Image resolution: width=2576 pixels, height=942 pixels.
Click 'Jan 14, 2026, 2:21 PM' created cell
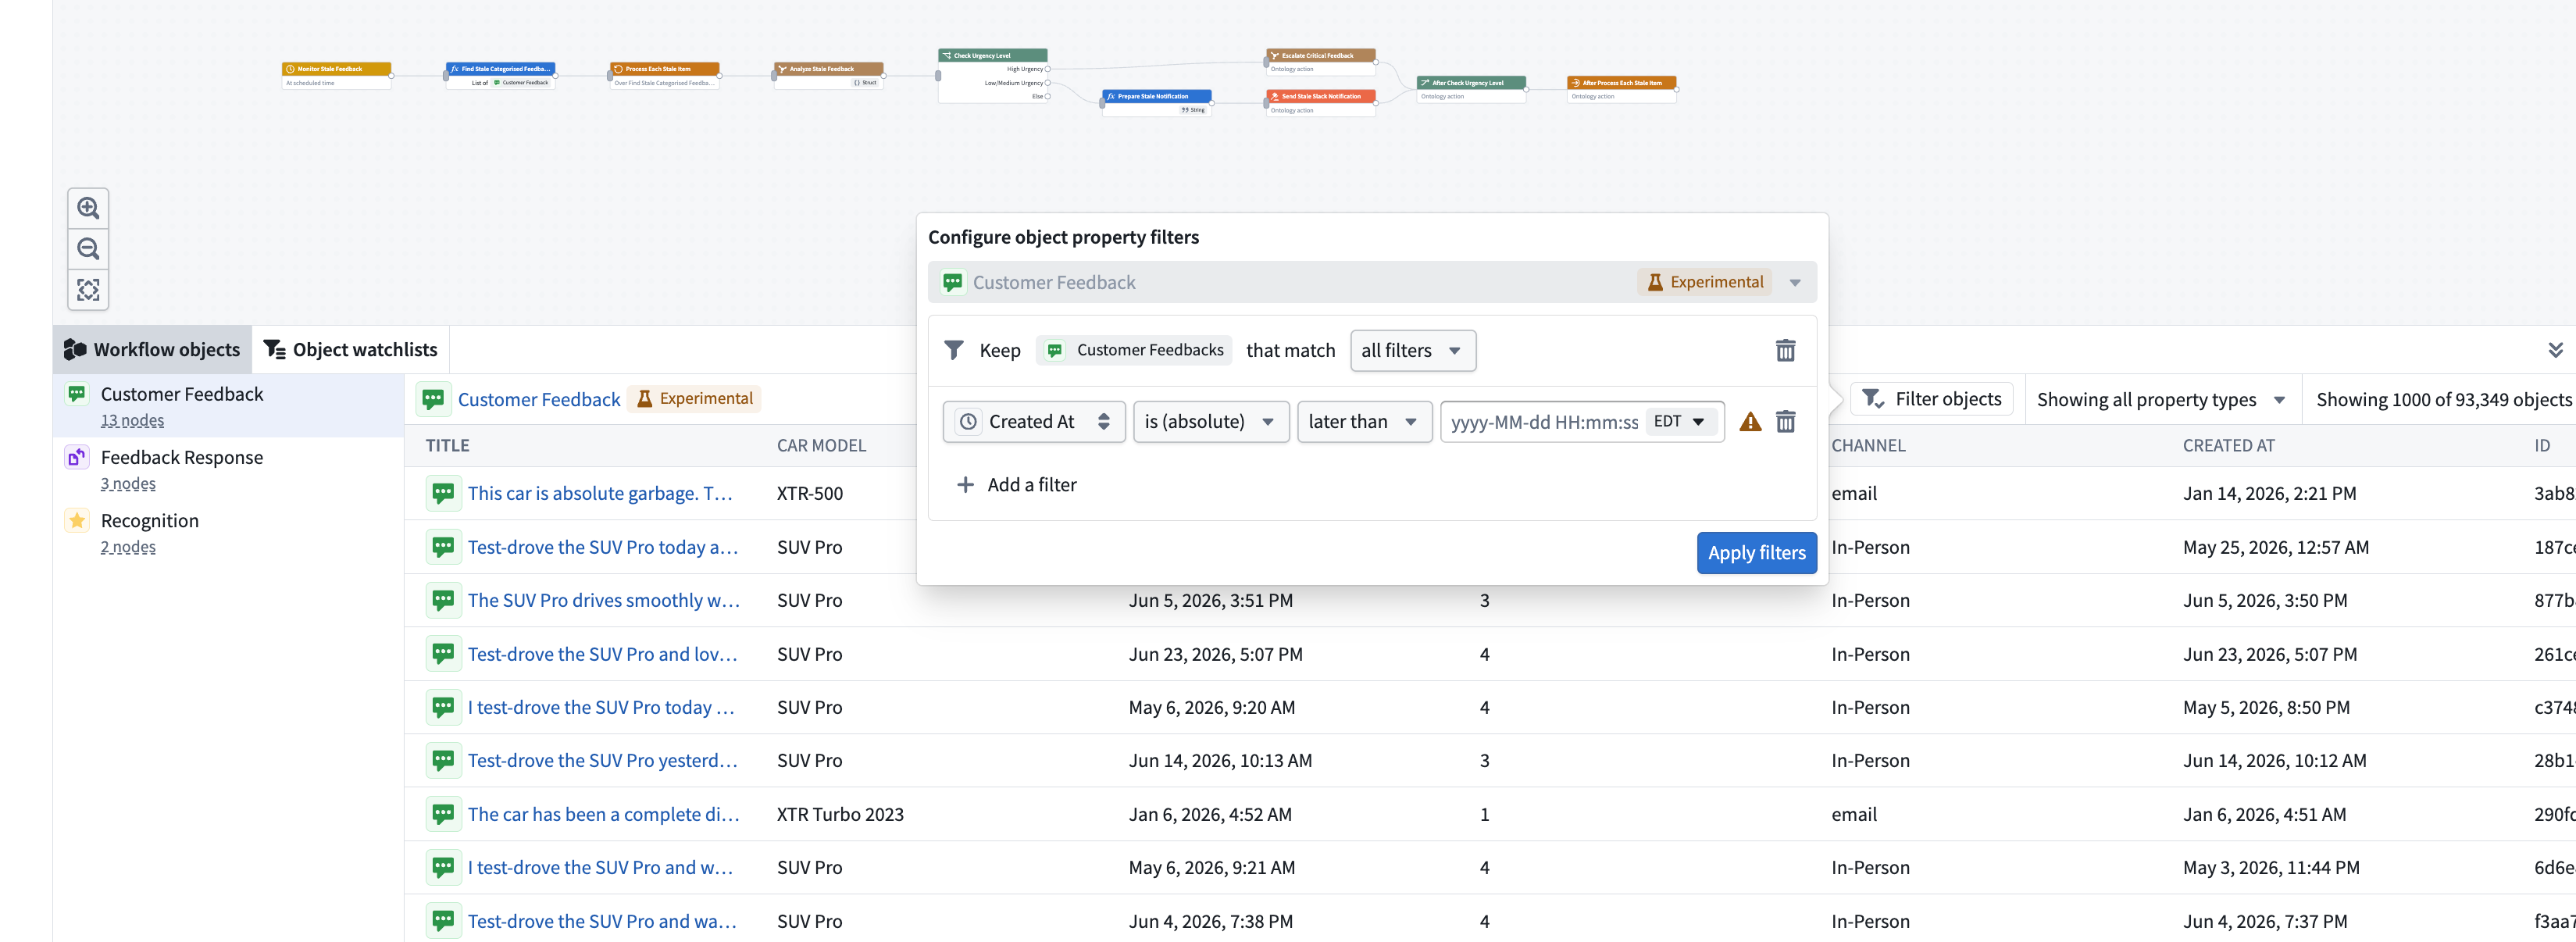2269,493
